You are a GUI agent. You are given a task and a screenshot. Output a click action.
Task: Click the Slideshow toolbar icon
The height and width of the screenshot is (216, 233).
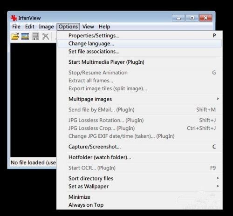(x=25, y=36)
